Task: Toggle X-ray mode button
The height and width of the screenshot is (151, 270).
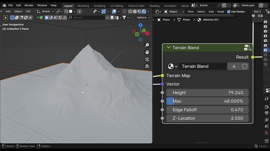Action: [124, 12]
